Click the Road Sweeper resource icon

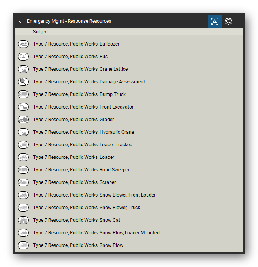point(23,170)
